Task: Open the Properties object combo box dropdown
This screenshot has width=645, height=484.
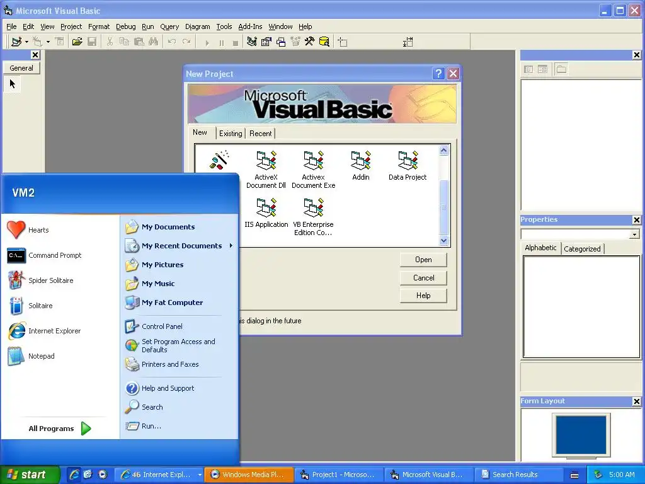Action: 634,234
